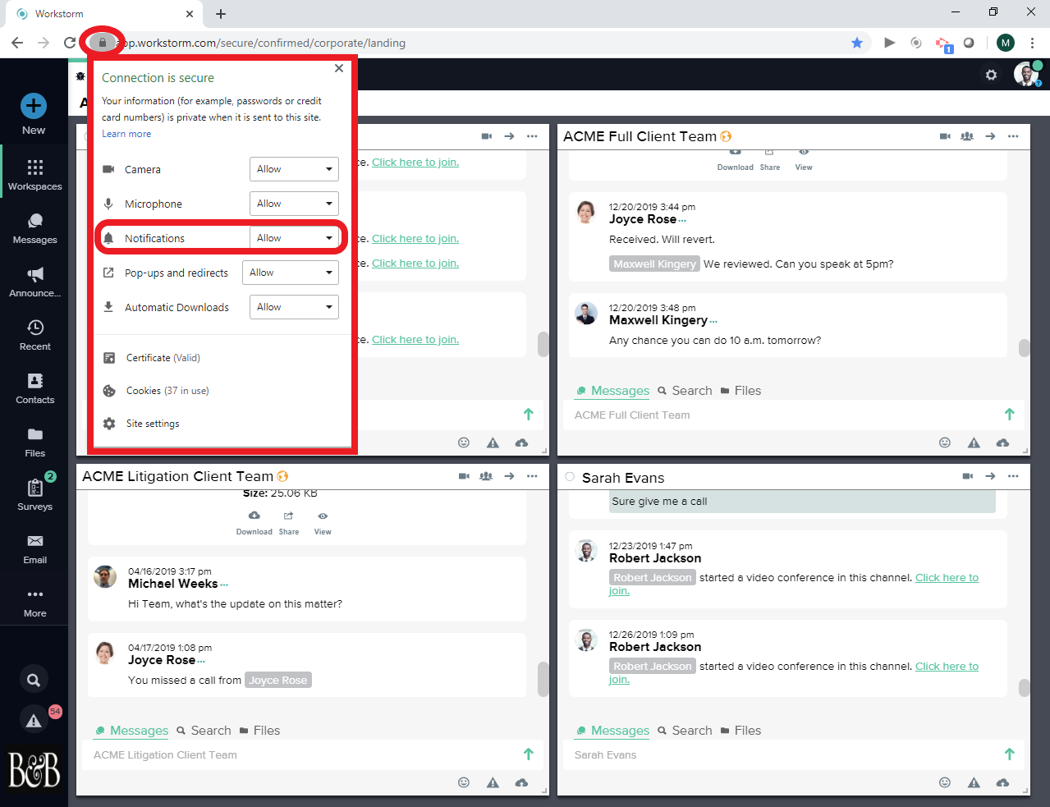Click the scrollbar thumb in ACME Full Client Team
This screenshot has width=1050, height=807.
tap(1024, 348)
